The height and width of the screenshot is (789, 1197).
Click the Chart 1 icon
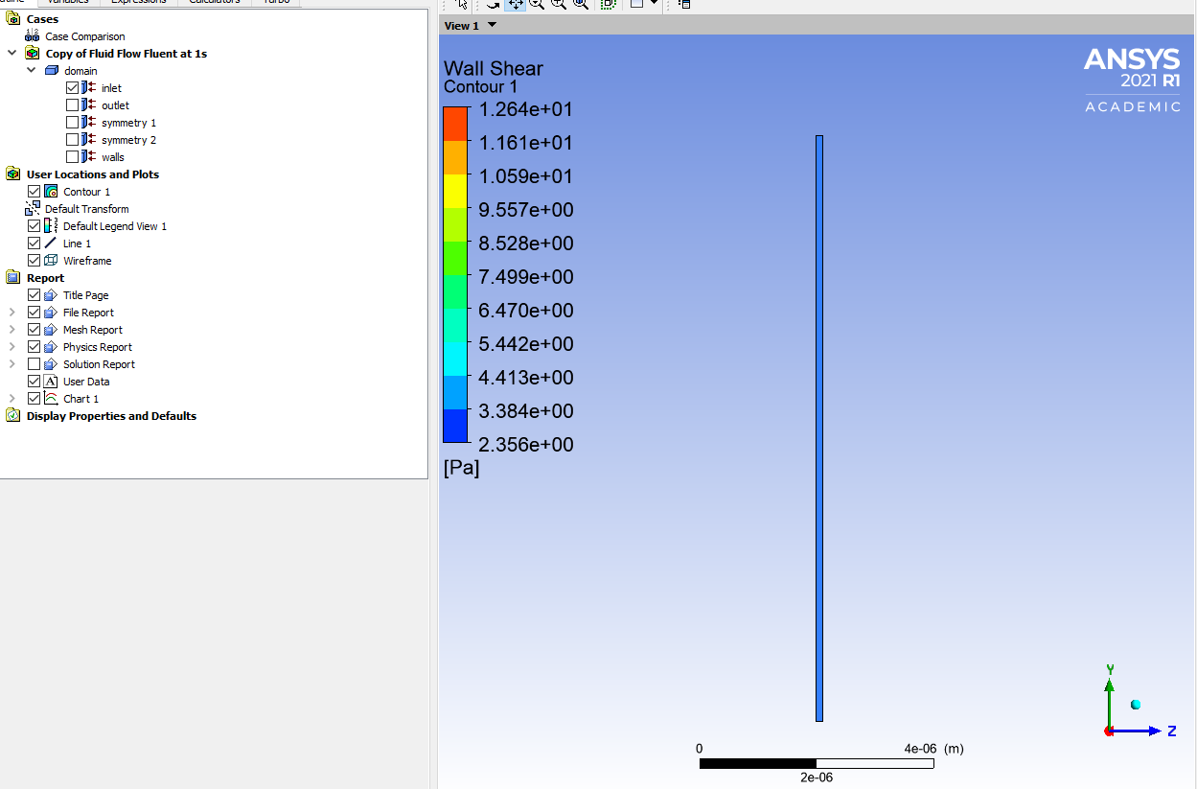(52, 399)
